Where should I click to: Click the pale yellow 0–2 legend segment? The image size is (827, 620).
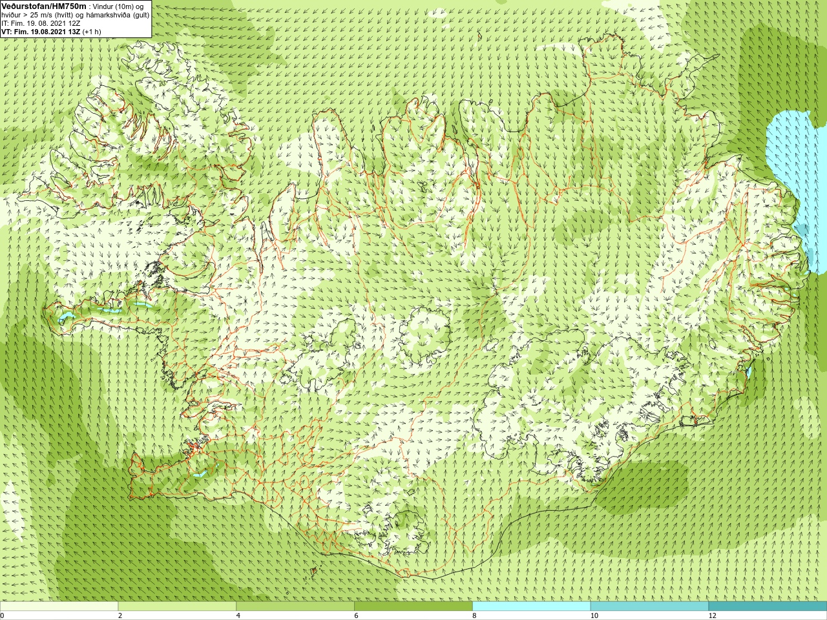click(x=59, y=606)
